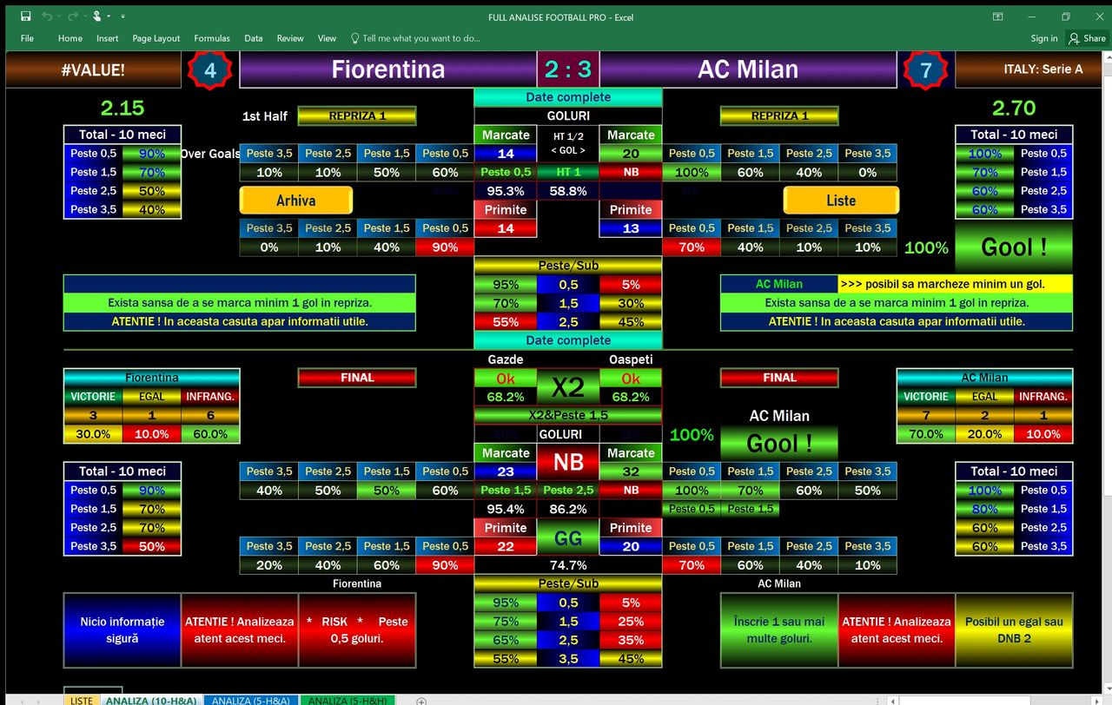Click the Share button
The height and width of the screenshot is (705, 1112).
pos(1088,38)
